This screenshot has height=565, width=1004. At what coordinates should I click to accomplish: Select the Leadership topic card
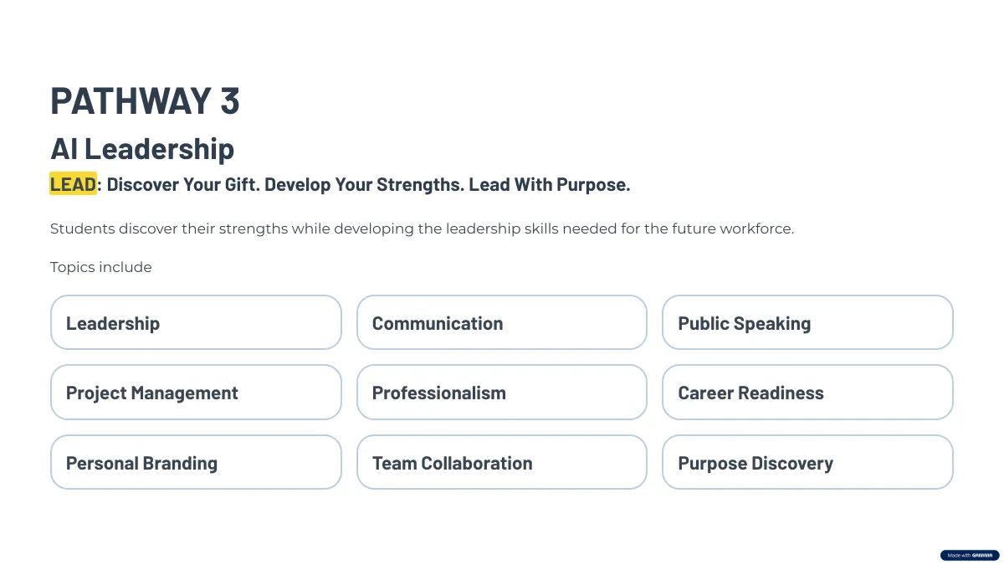click(x=196, y=322)
